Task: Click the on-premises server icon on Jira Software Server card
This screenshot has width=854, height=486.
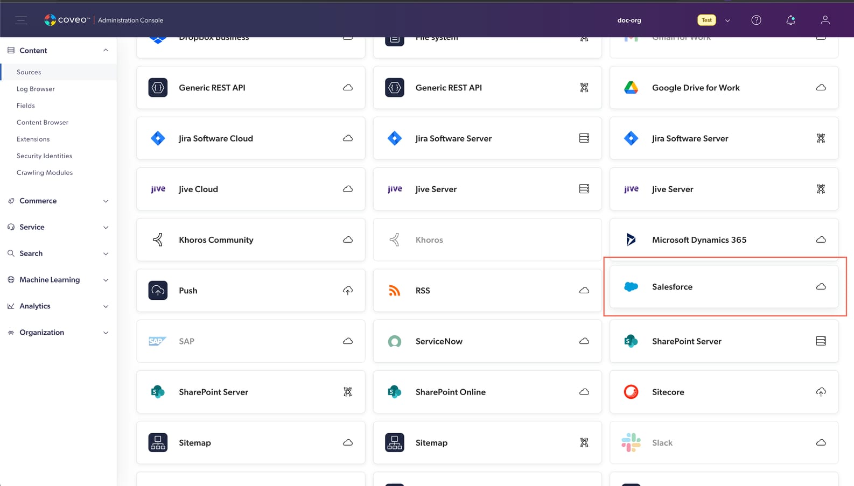Action: (584, 138)
